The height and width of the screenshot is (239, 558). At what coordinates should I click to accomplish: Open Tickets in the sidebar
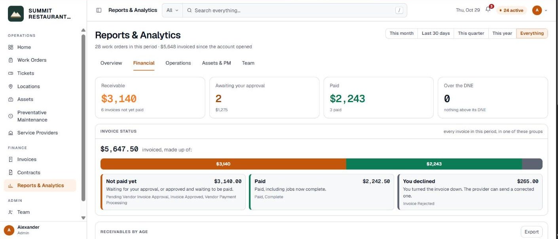point(40,73)
